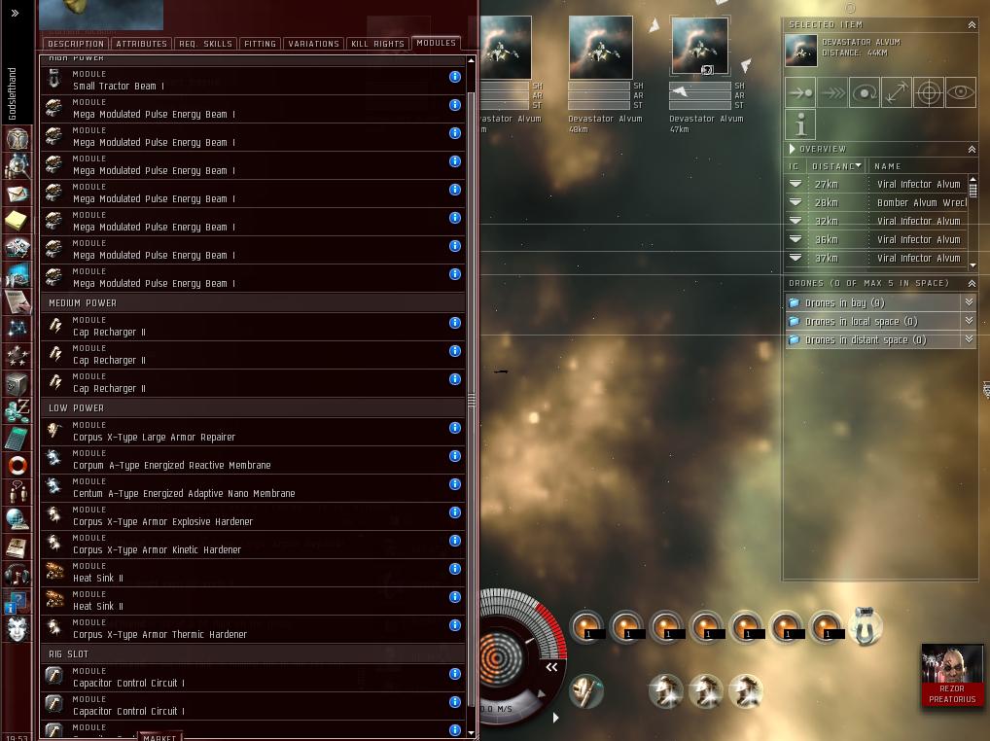The image size is (990, 741).
Task: Show info for Corpus X-Type Armor Thermic Hardener
Action: (454, 625)
